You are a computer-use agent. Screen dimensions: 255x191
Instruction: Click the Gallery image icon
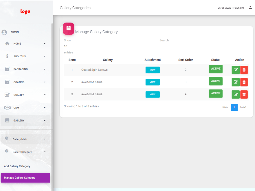pos(7,120)
